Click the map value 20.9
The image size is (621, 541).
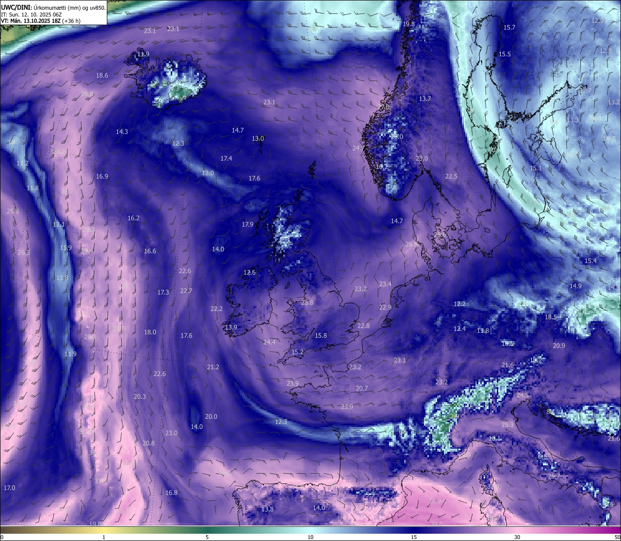pyautogui.click(x=559, y=346)
